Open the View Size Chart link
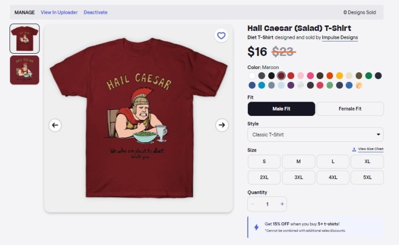 tap(370, 149)
